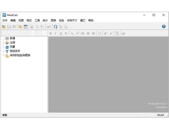Open the 视图 menu
The height and width of the screenshot is (129, 169).
pos(21,20)
